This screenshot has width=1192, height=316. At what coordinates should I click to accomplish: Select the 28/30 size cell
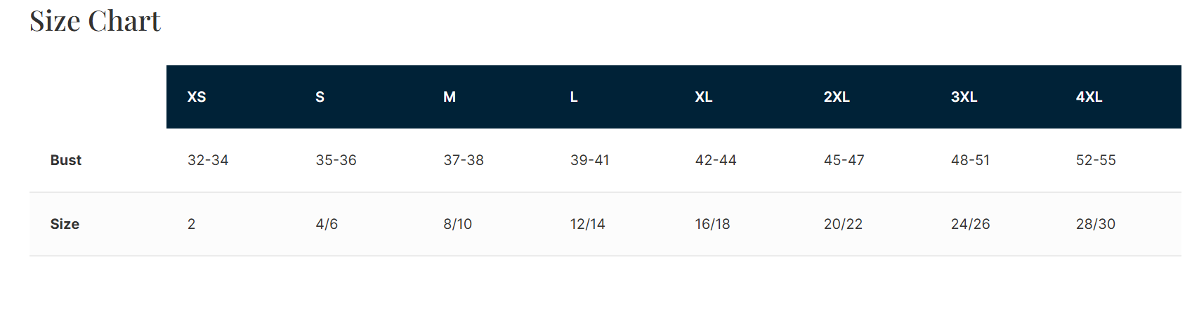1095,224
